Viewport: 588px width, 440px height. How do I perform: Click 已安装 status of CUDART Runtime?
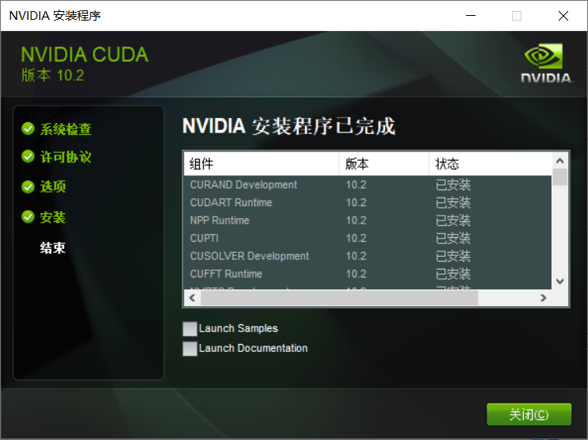[453, 202]
